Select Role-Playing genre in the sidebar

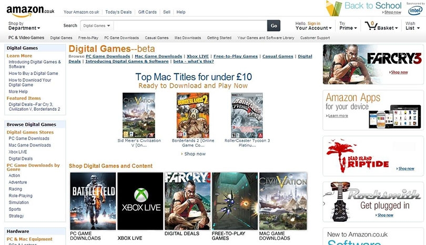pyautogui.click(x=21, y=196)
